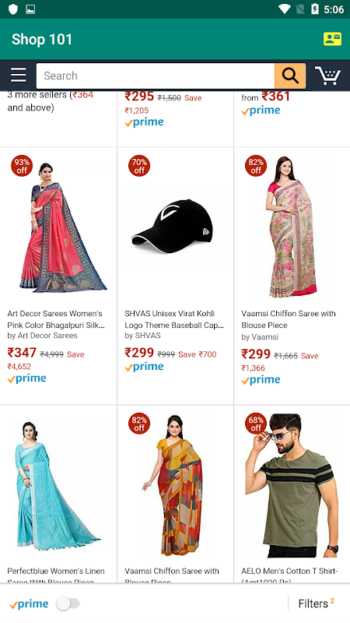Click inside the Search field
The image size is (350, 623).
coord(155,76)
